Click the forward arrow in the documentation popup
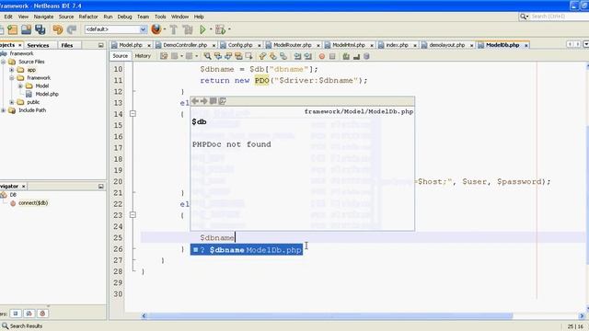Screen dimensions: 589x331 point(204,101)
